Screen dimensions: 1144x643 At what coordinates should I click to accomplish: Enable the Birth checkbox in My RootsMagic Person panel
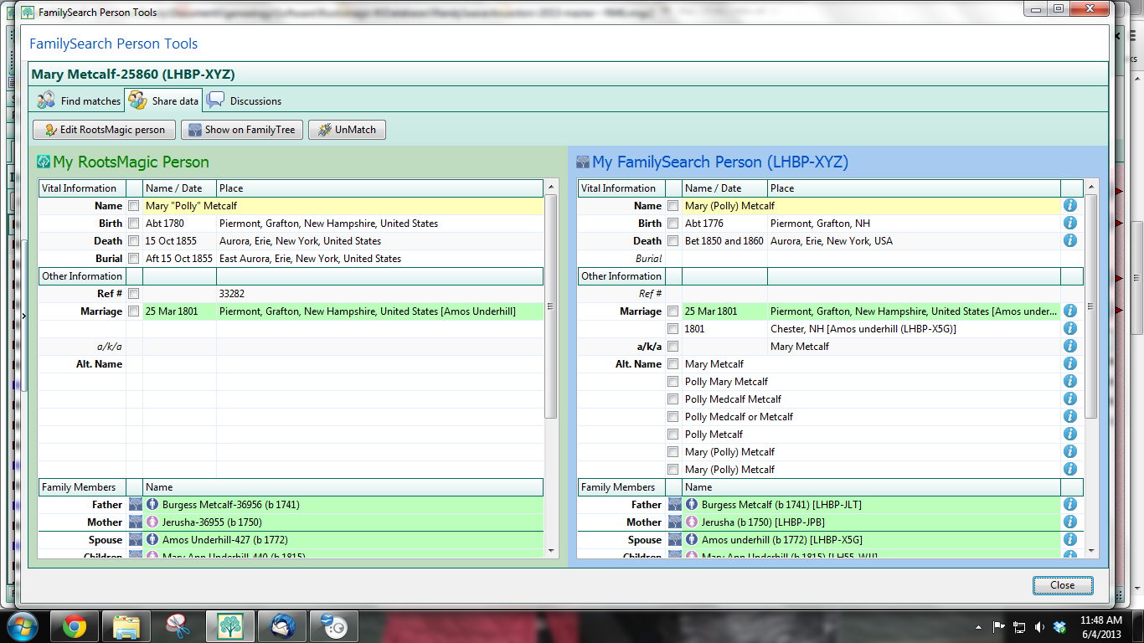pyautogui.click(x=133, y=223)
